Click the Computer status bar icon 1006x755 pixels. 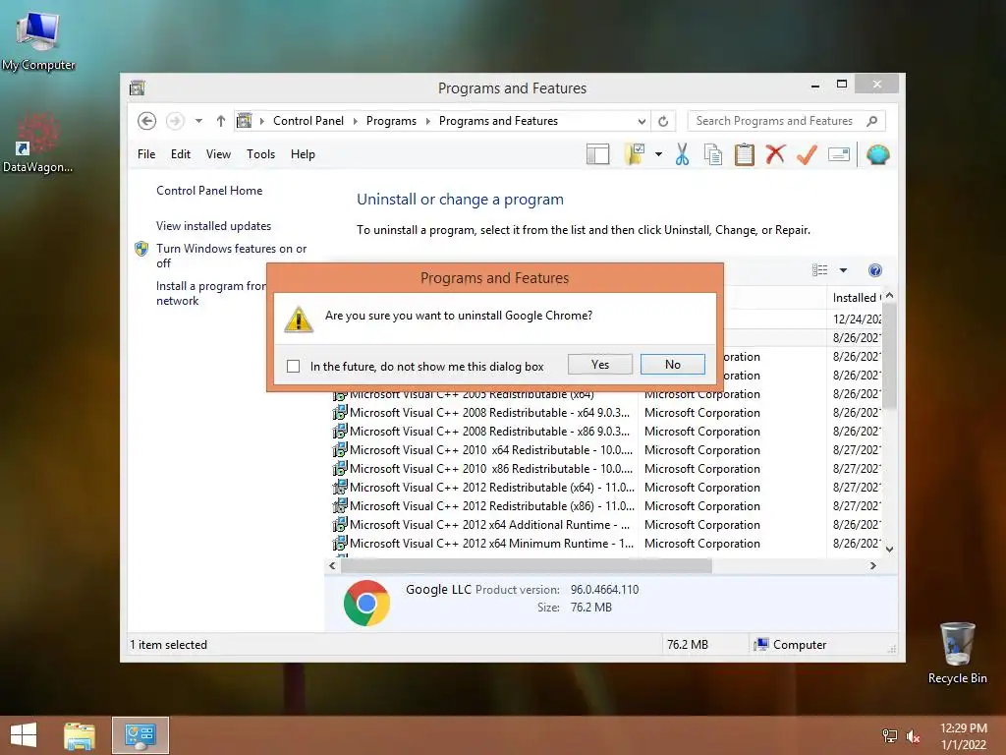[761, 645]
